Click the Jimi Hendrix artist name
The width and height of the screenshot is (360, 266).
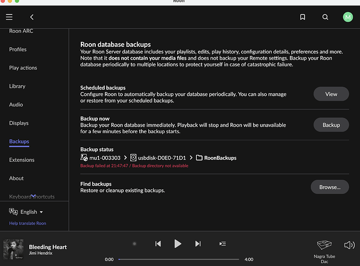(x=40, y=253)
